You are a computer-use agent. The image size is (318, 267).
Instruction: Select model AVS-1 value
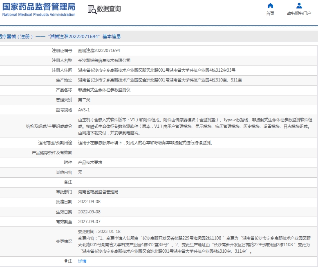[x=84, y=110]
